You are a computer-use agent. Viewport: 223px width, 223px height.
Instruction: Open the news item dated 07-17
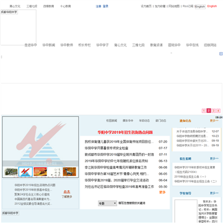[x=107, y=148]
